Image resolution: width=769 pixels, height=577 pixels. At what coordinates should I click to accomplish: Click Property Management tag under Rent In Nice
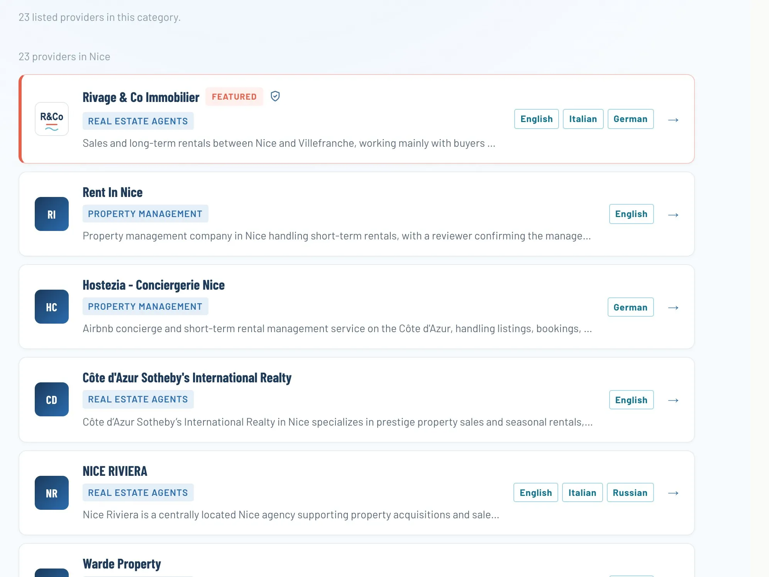(145, 214)
